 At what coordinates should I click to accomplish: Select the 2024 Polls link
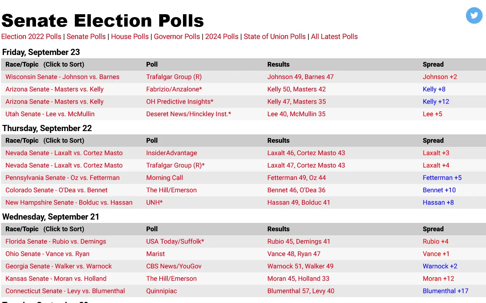tap(222, 37)
